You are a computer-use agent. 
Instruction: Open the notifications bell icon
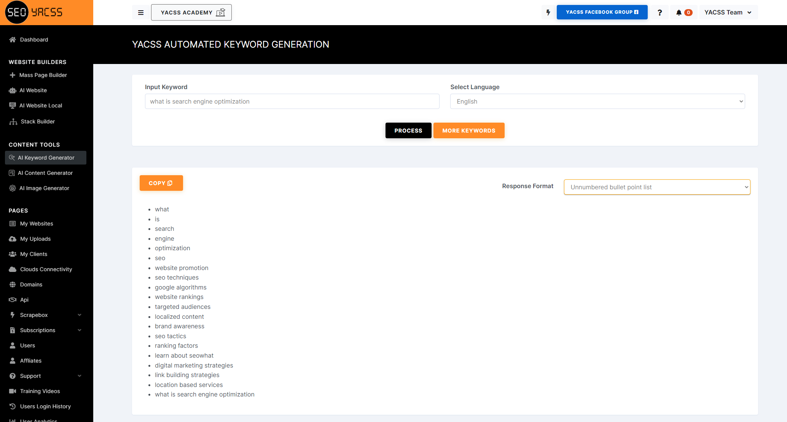(x=679, y=13)
